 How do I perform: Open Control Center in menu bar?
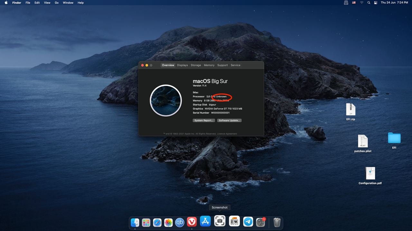tap(376, 3)
